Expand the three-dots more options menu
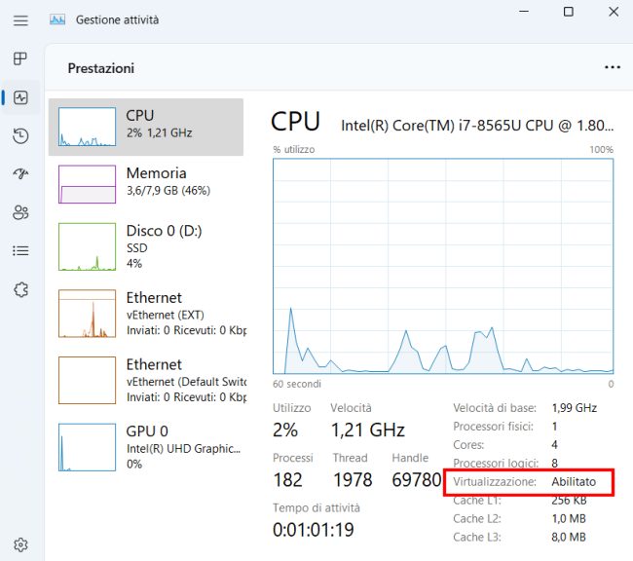Screen dimensions: 633x561 612,67
